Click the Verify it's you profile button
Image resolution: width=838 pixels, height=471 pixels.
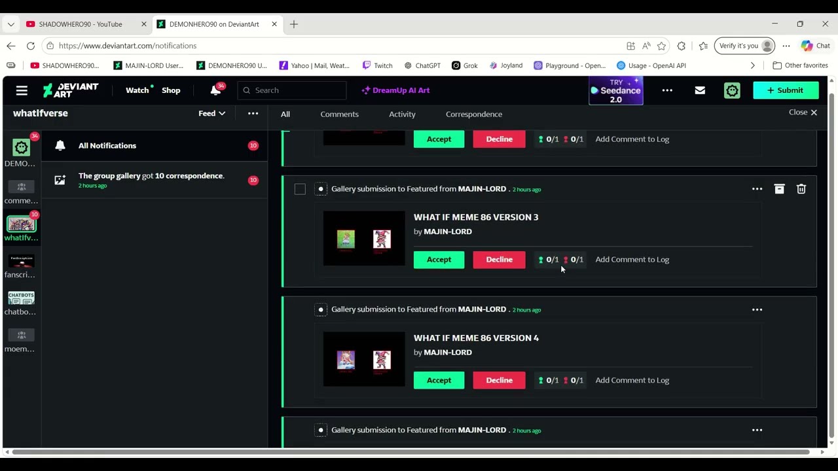(x=746, y=46)
